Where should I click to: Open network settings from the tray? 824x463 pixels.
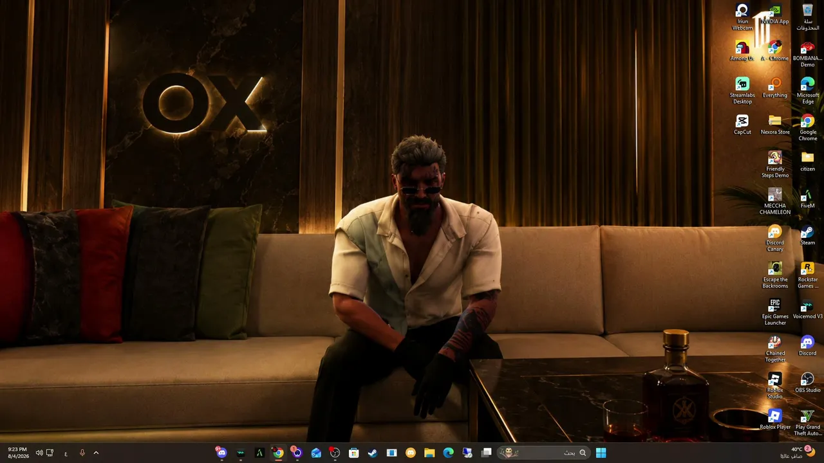click(50, 453)
